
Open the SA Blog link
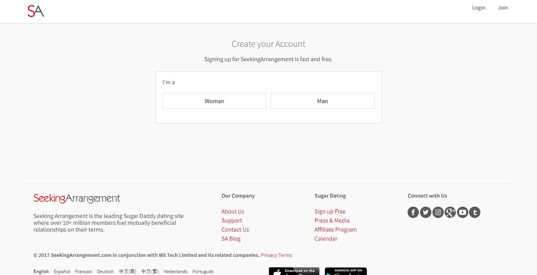231,239
